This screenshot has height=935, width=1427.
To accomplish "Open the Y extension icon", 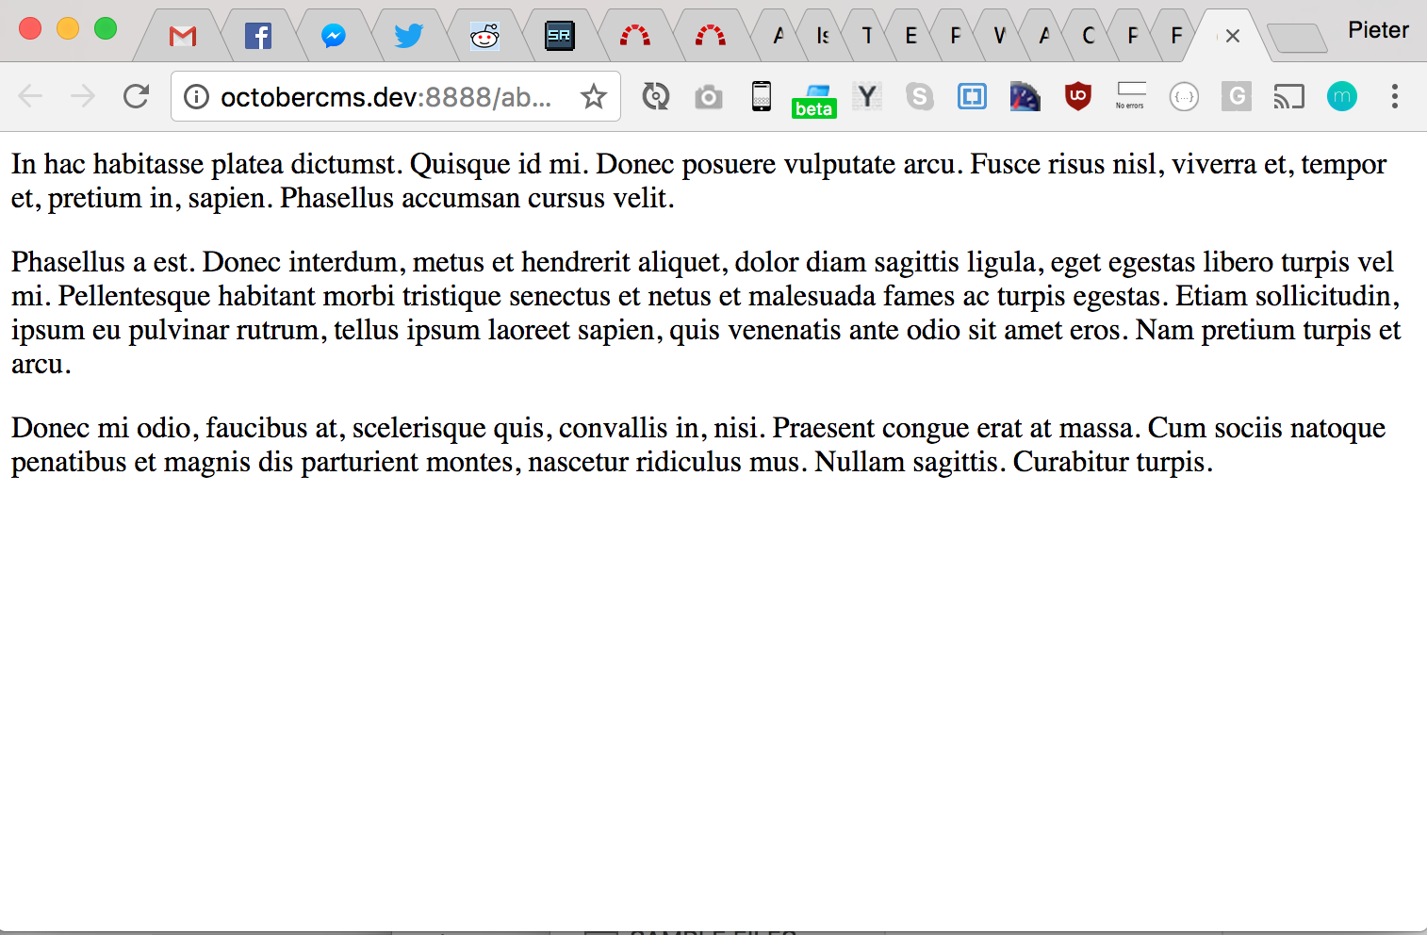I will (867, 96).
